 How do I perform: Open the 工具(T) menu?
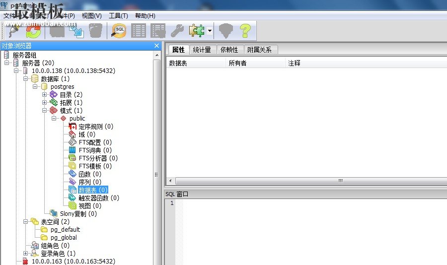pos(118,16)
